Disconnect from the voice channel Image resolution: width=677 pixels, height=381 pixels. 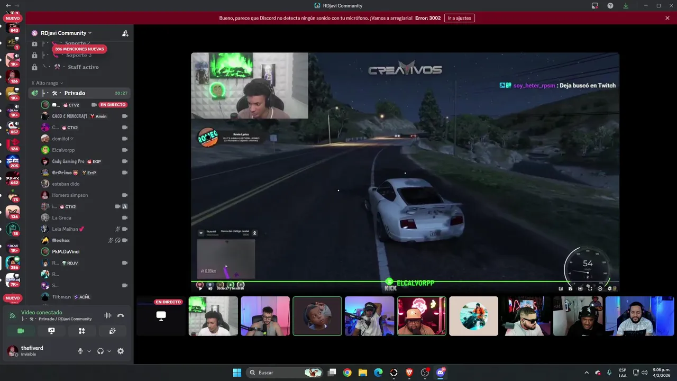[121, 315]
